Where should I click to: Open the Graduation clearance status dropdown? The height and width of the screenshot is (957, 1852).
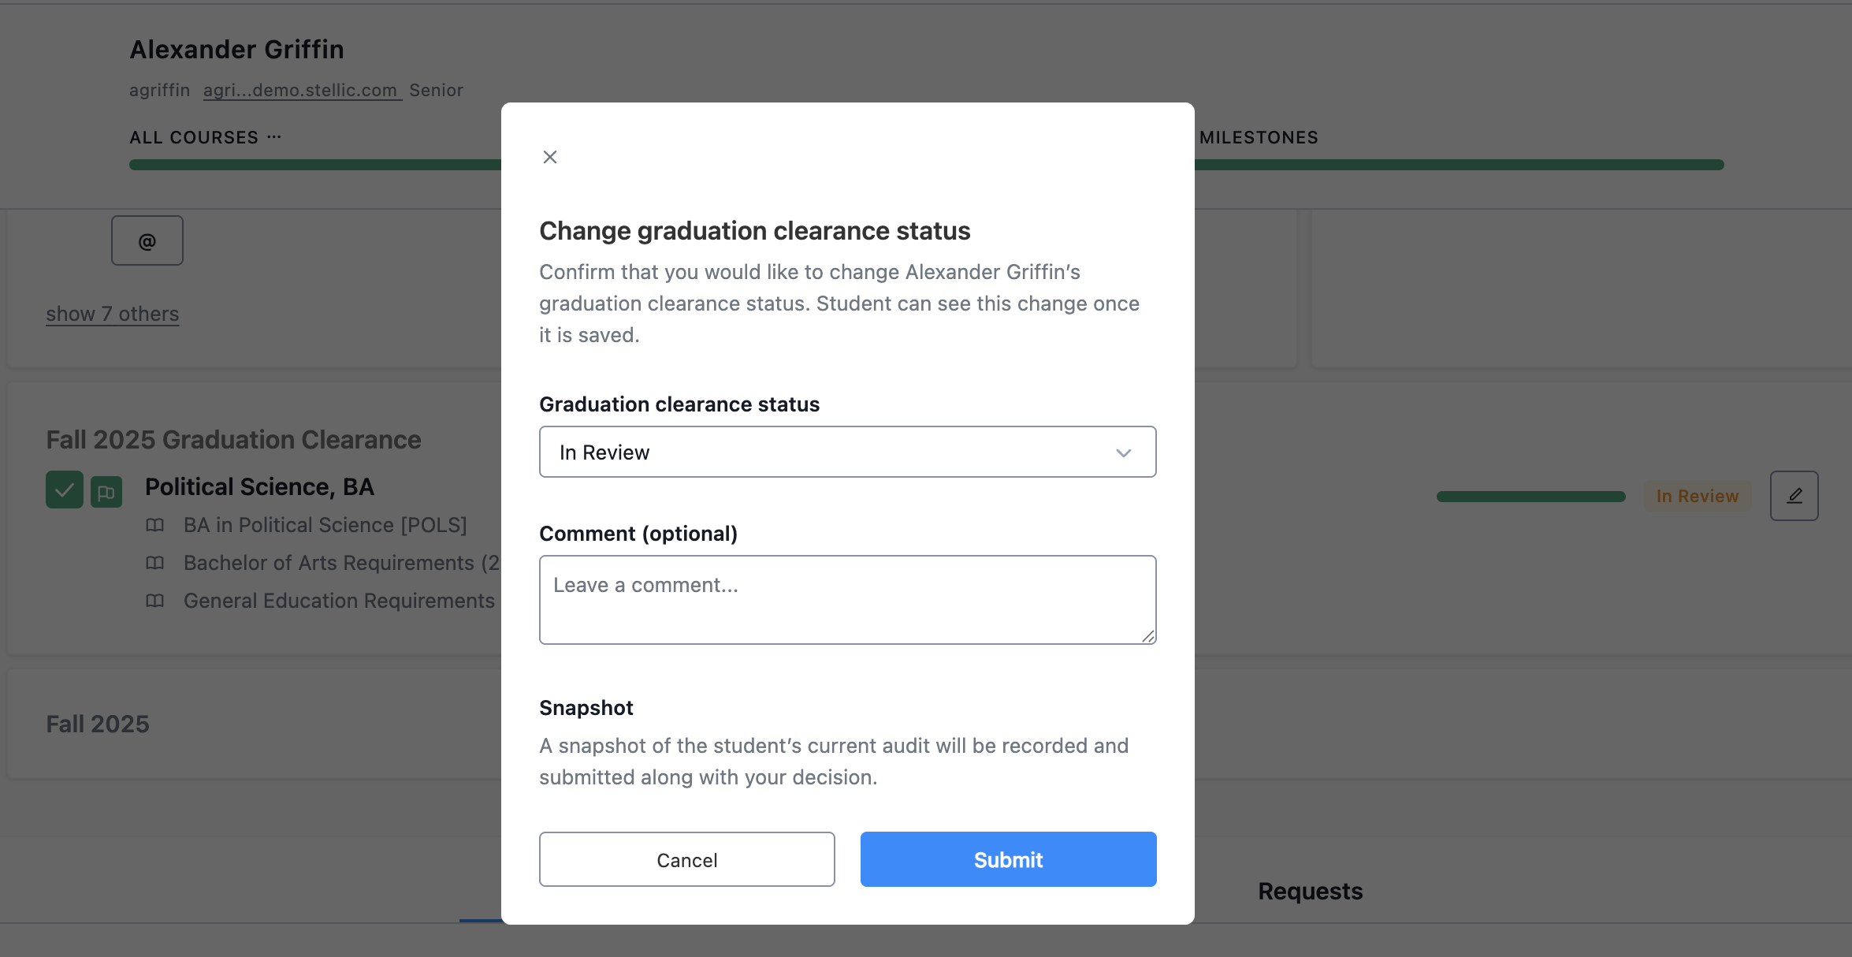pyautogui.click(x=847, y=452)
